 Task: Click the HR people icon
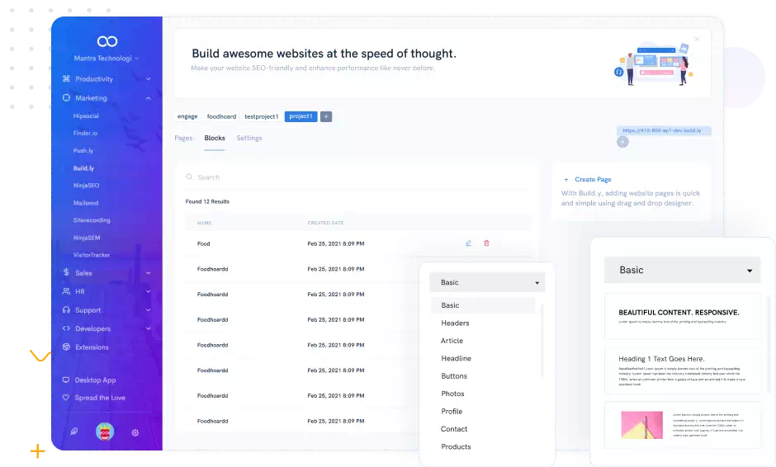[x=66, y=291]
